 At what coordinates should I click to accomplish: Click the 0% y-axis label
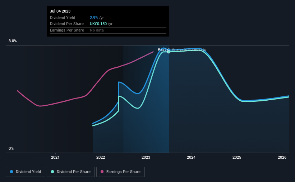11,148
